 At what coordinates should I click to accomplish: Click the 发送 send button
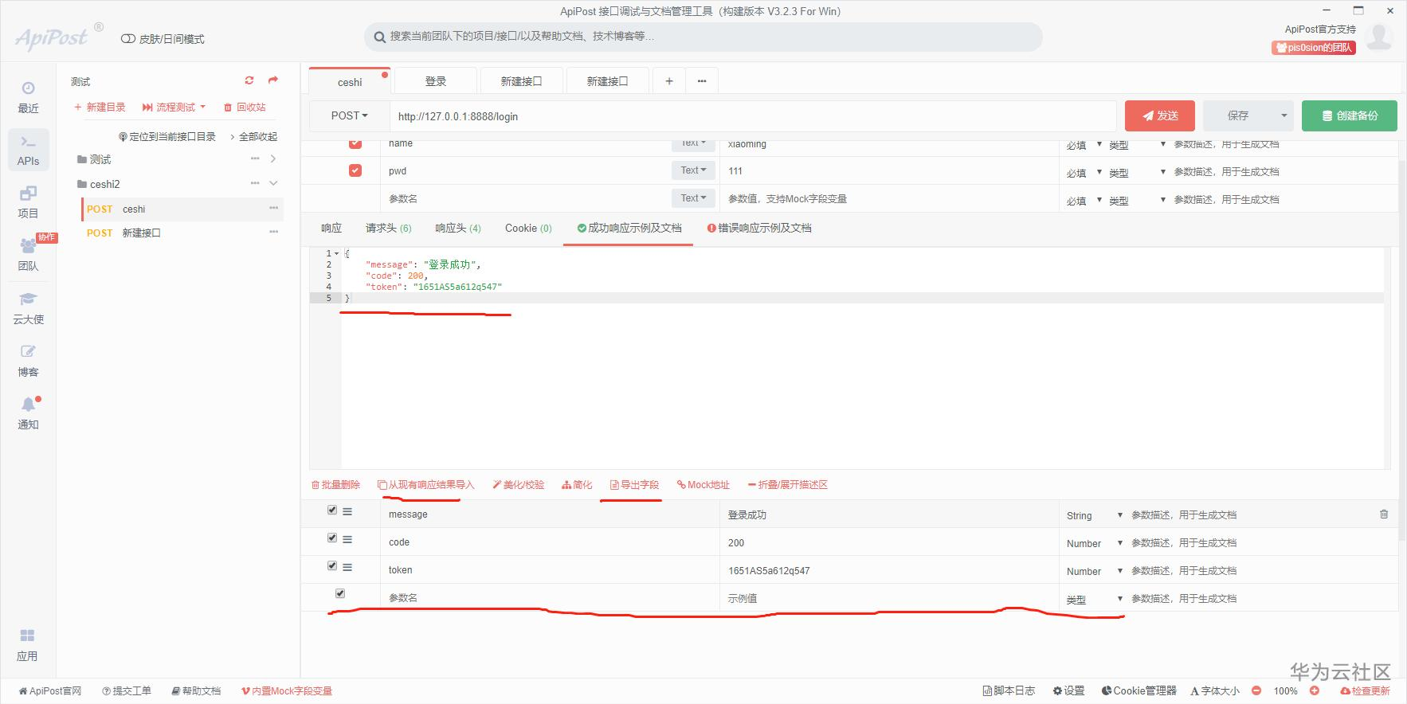click(x=1160, y=115)
